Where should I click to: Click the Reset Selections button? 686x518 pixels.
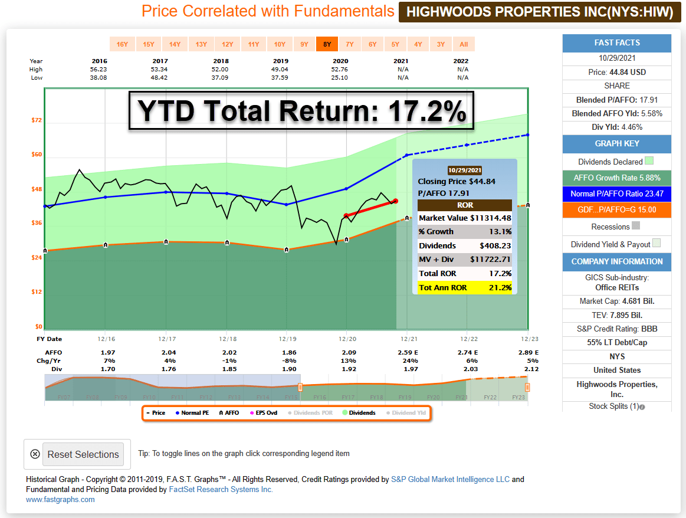pos(83,454)
